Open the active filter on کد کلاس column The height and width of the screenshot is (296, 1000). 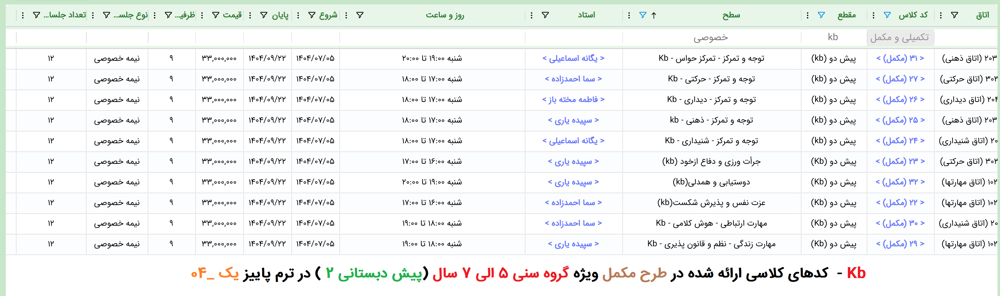point(887,15)
